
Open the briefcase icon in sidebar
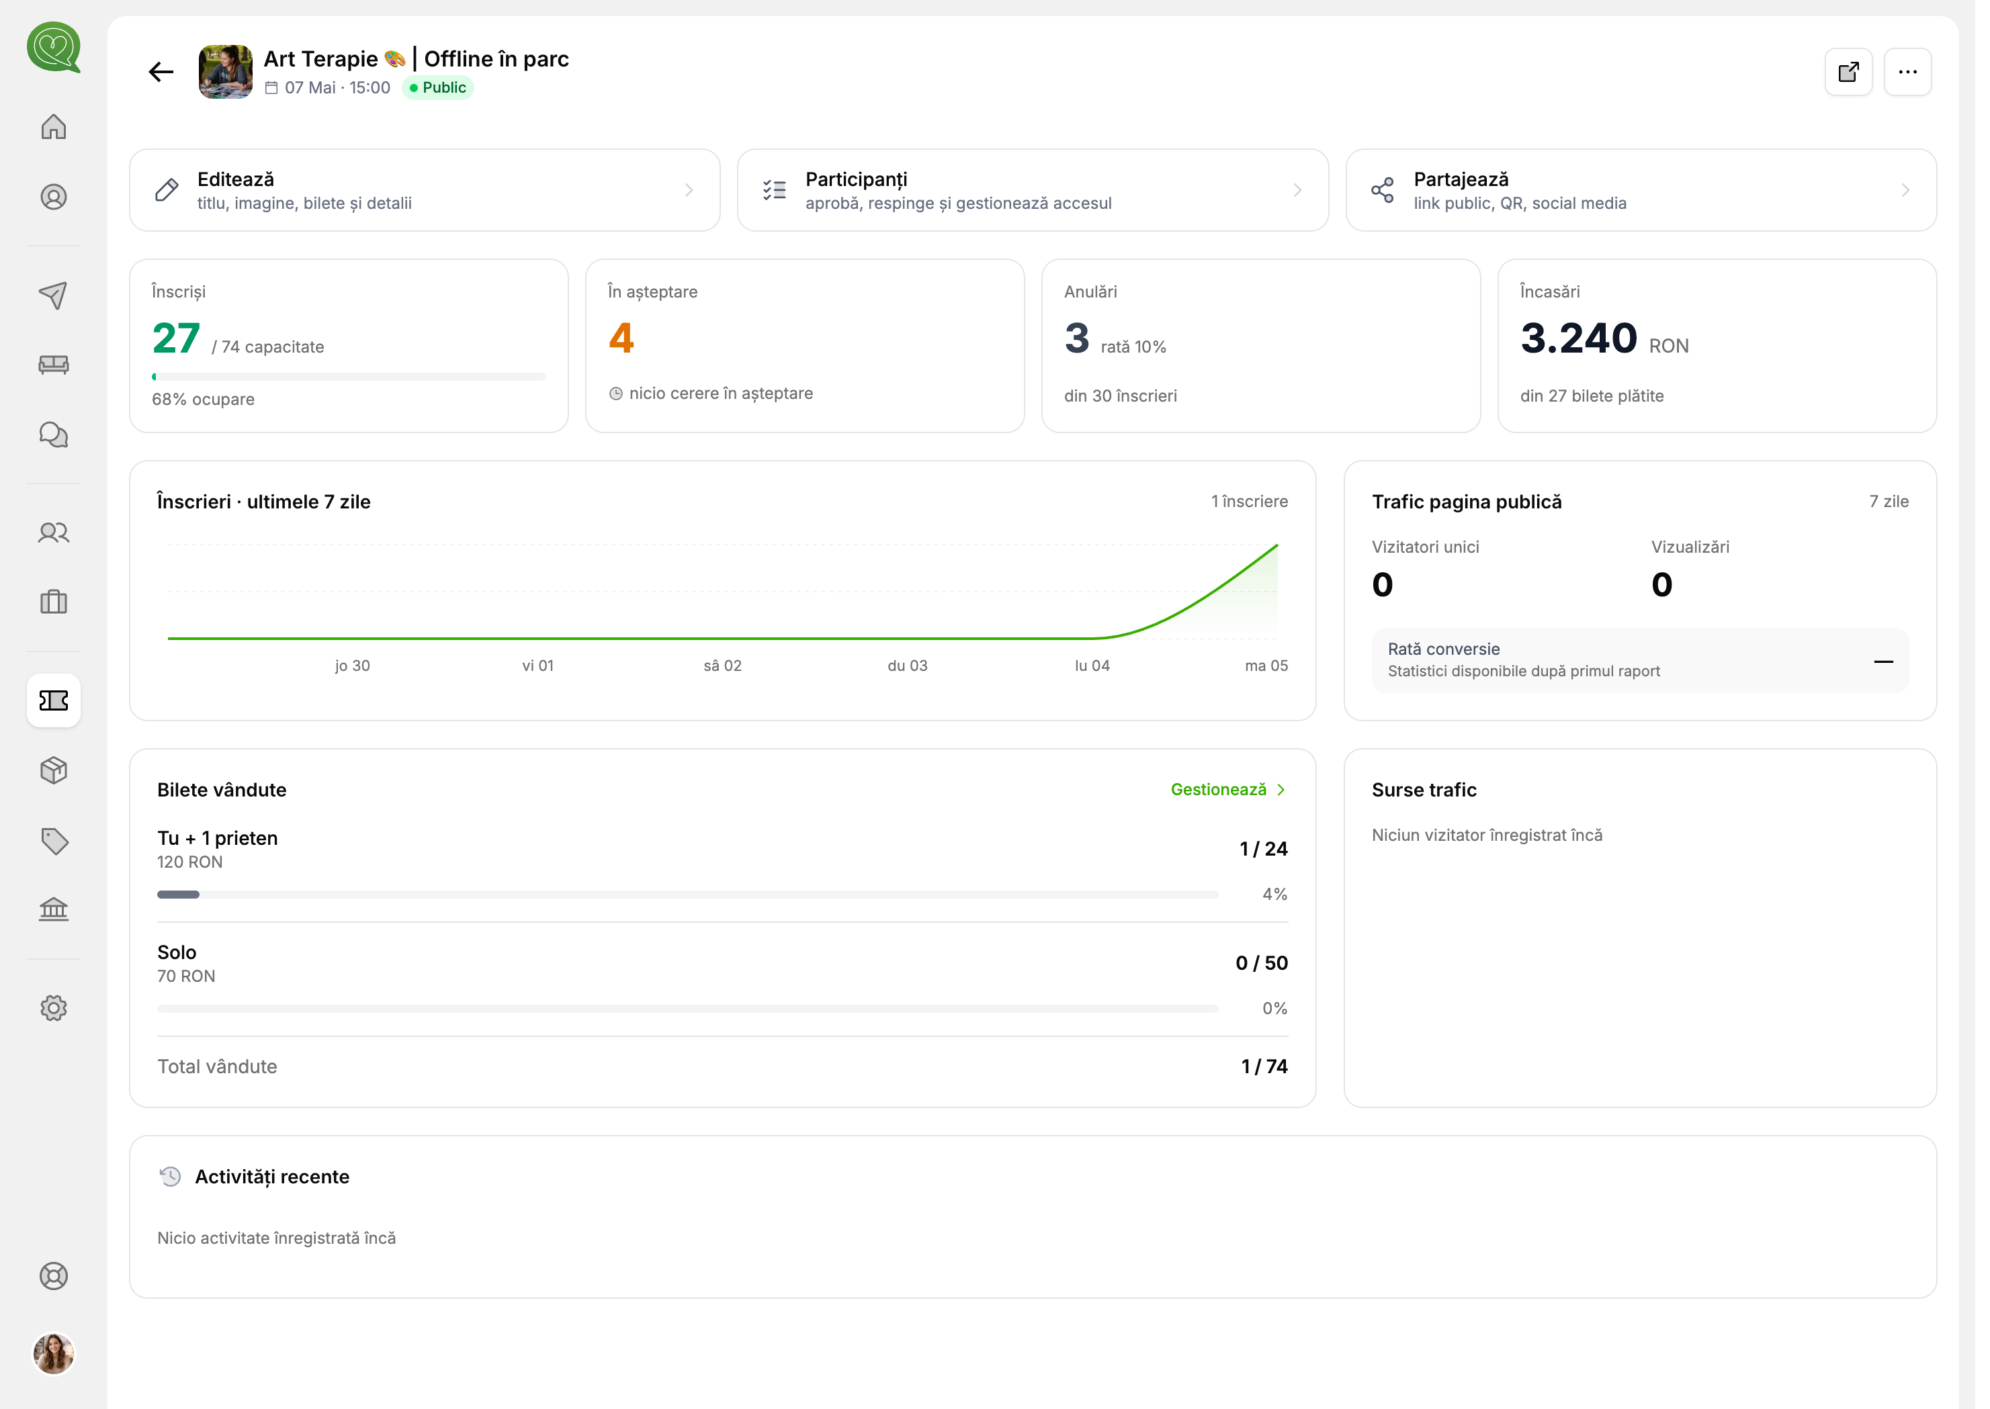(54, 602)
